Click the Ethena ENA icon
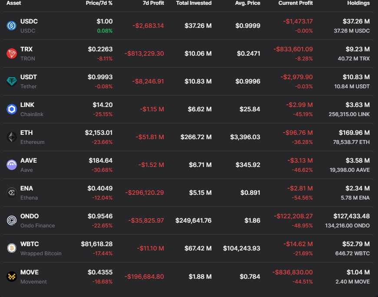Image resolution: width=378 pixels, height=297 pixels. click(x=12, y=193)
